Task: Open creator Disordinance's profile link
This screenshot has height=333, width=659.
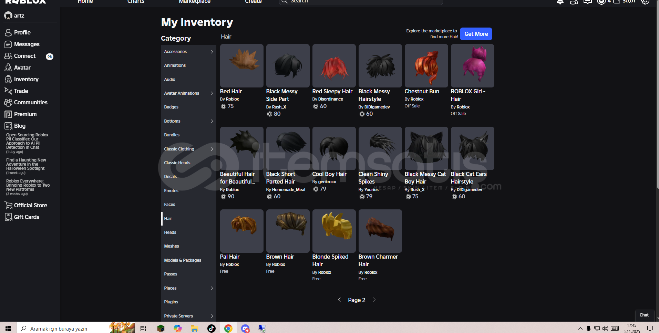Action: click(330, 99)
